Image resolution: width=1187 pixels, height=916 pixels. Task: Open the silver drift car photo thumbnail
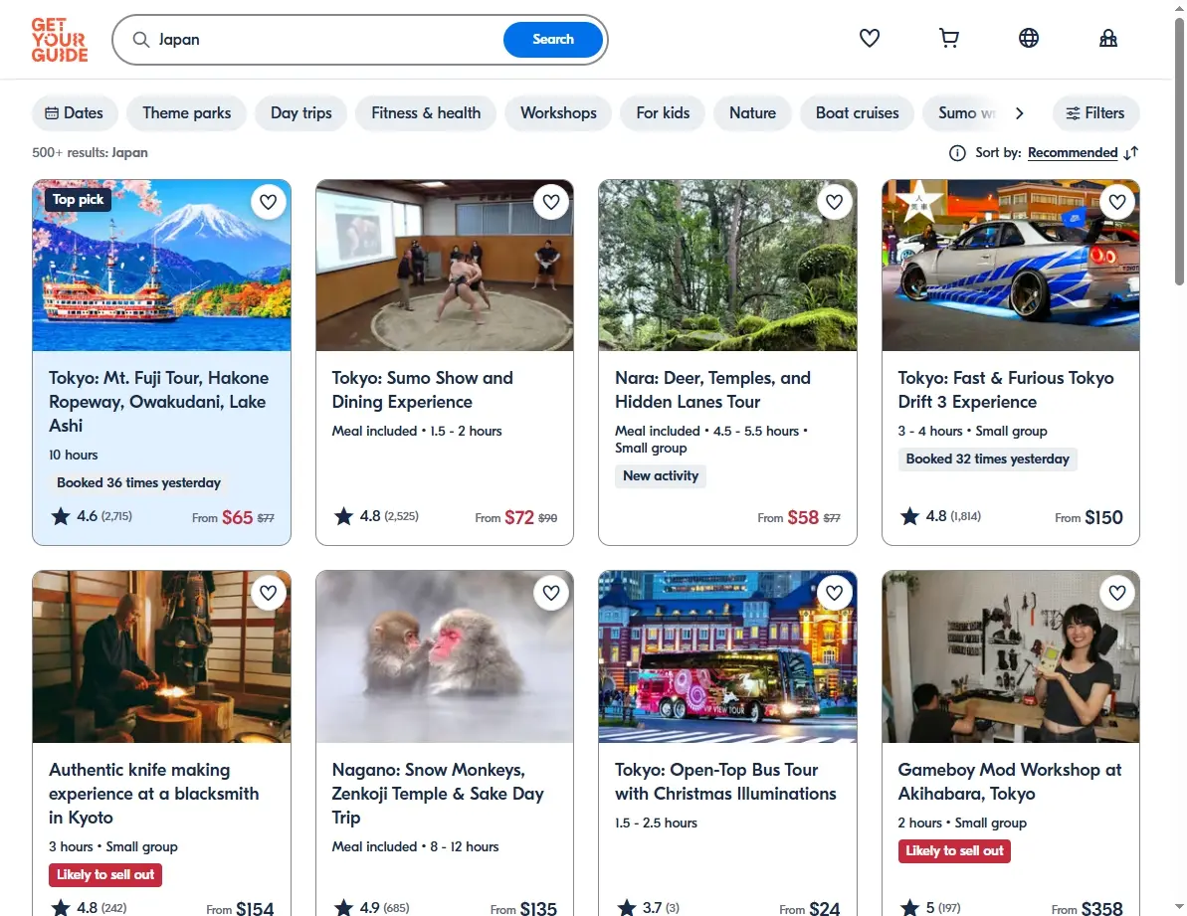click(x=1011, y=266)
